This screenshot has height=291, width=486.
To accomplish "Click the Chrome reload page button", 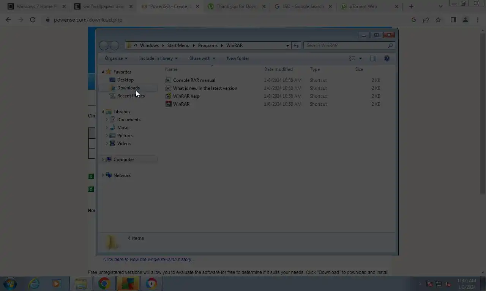I will tap(33, 20).
